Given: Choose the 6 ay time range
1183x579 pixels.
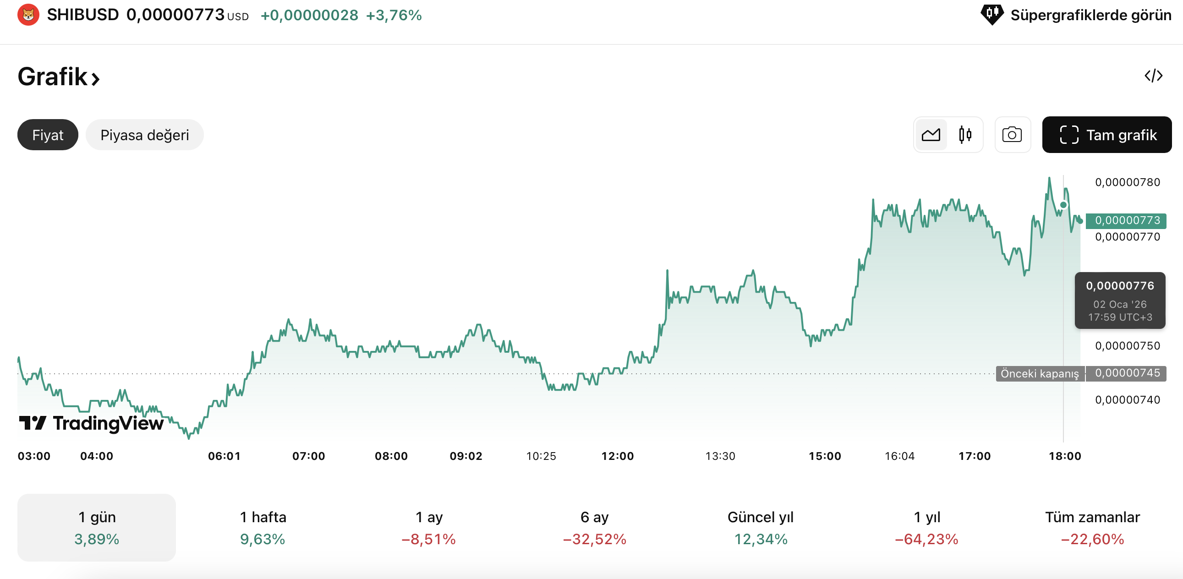Looking at the screenshot, I should (594, 527).
